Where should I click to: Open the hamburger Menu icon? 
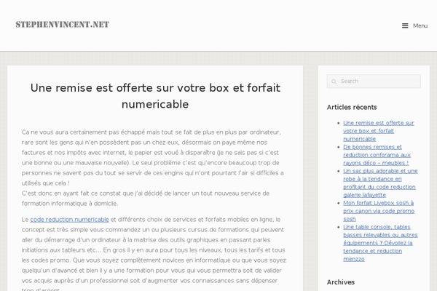[405, 25]
